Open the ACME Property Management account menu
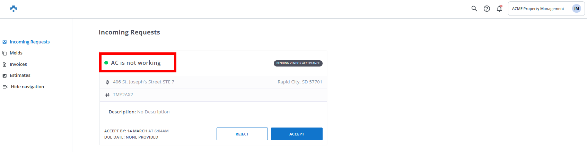The width and height of the screenshot is (587, 152). 538,9
